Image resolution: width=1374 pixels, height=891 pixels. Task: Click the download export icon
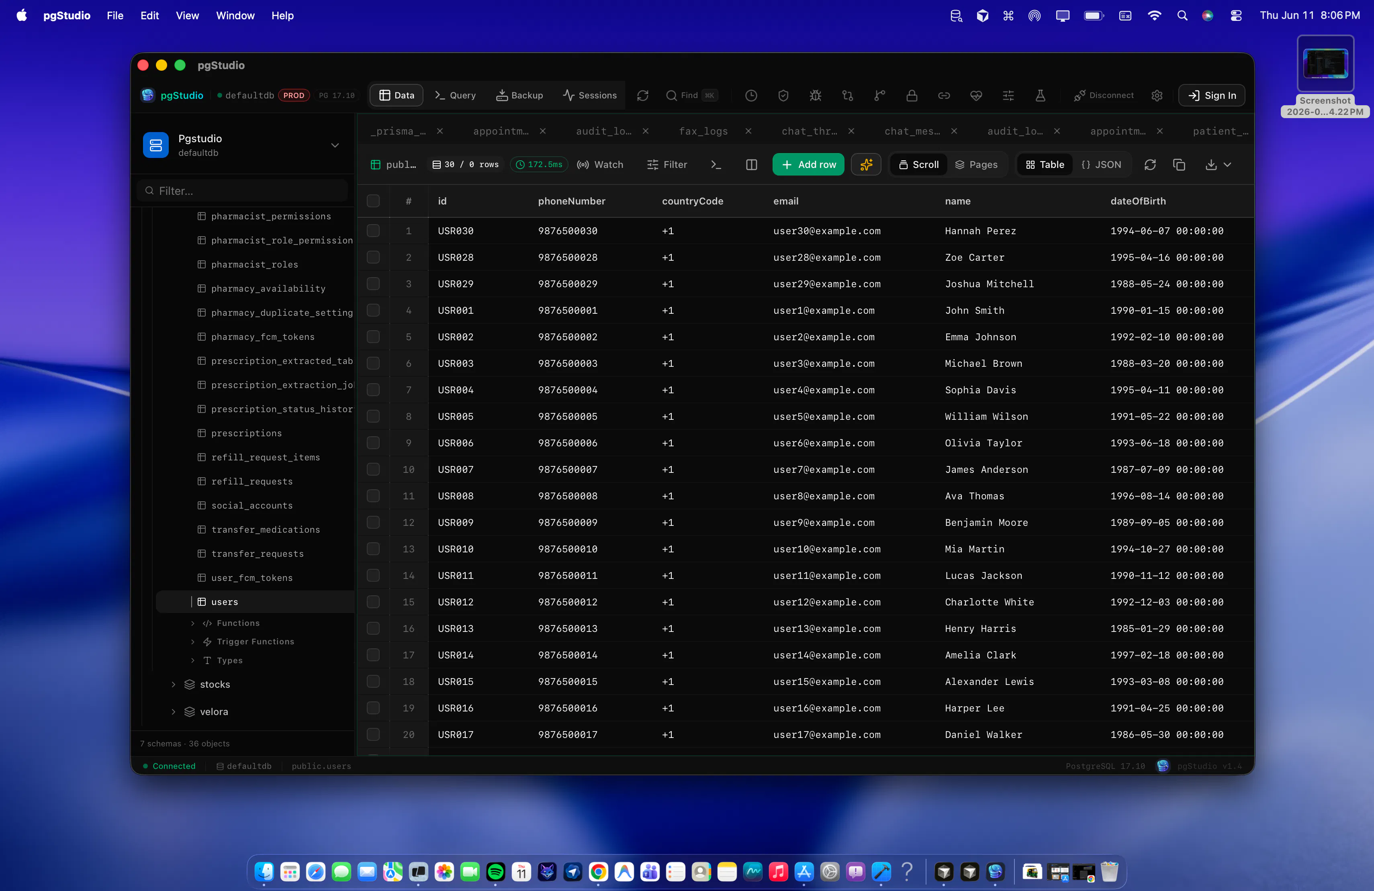pos(1210,164)
